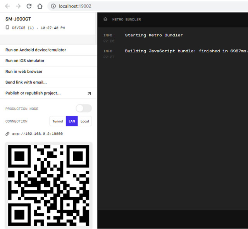Click the publish external arrow icon
The width and height of the screenshot is (248, 229).
(89, 93)
